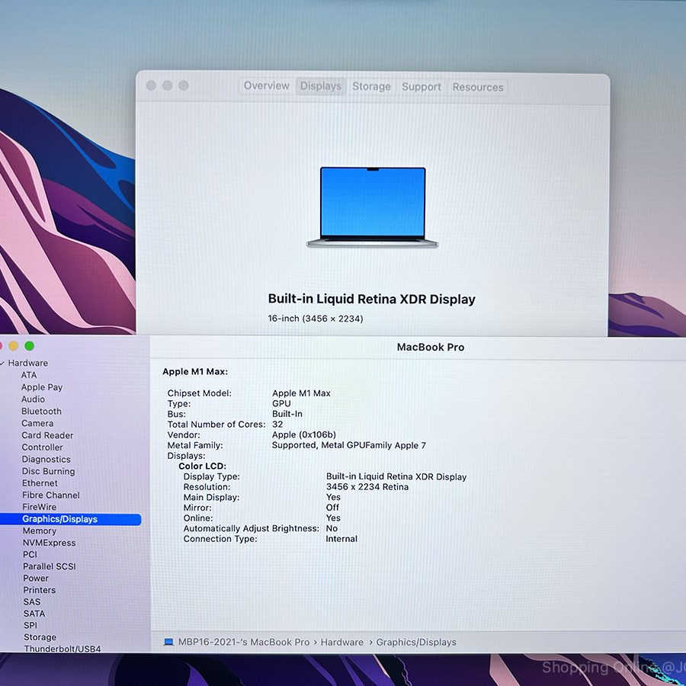Click the yellow minimize button of System Information
This screenshot has width=686, height=686.
pyautogui.click(x=14, y=346)
